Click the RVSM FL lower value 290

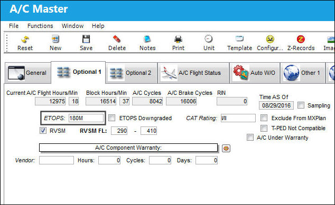coord(119,131)
